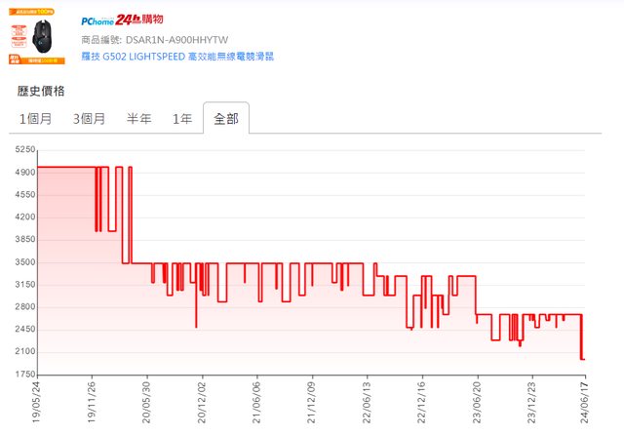
Task: Select the 3個月 tab
Action: [89, 119]
